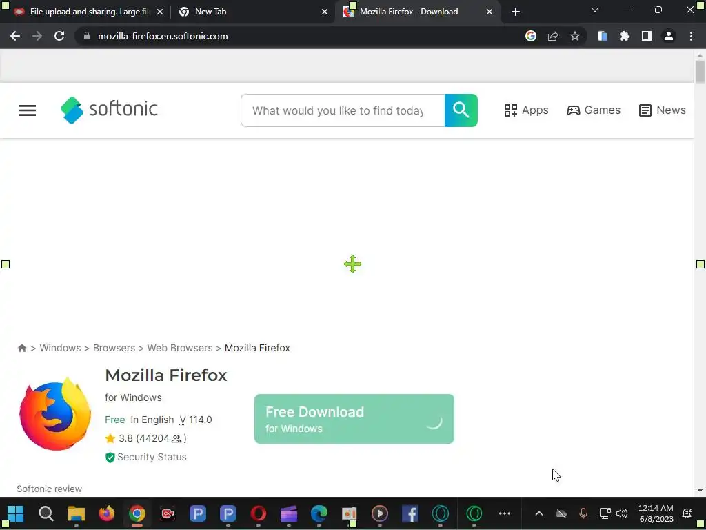706x530 pixels.
Task: Open Microsoft Edge from taskbar
Action: click(x=319, y=513)
